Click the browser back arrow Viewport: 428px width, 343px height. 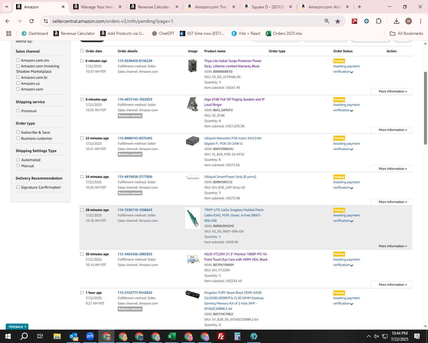click(7, 21)
